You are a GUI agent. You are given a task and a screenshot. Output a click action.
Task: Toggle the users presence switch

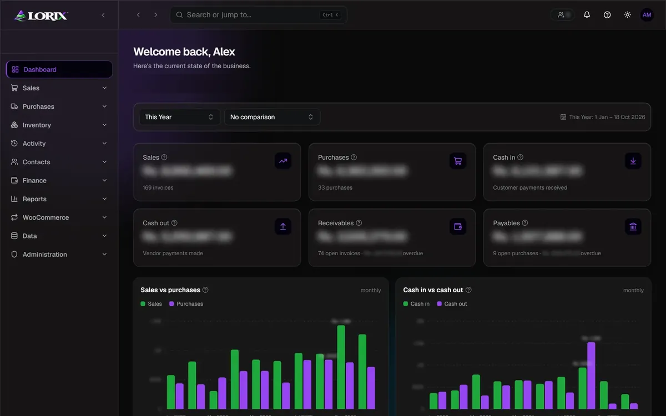point(563,15)
